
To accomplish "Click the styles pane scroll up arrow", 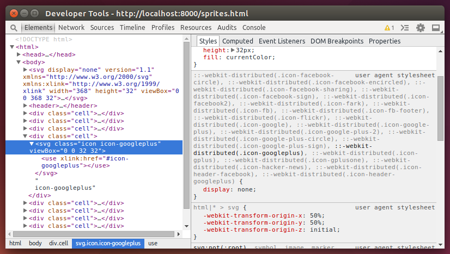I will coord(441,51).
